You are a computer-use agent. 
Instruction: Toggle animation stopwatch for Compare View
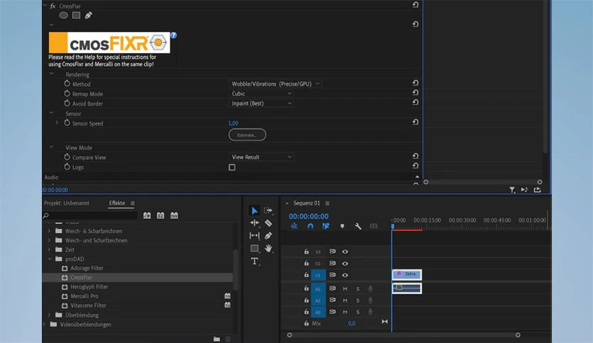tap(67, 157)
